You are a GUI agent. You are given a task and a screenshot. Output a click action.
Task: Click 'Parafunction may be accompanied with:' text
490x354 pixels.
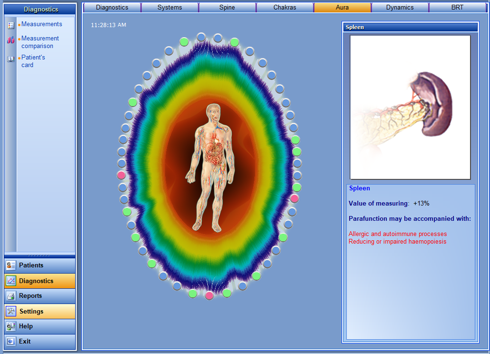pyautogui.click(x=410, y=219)
